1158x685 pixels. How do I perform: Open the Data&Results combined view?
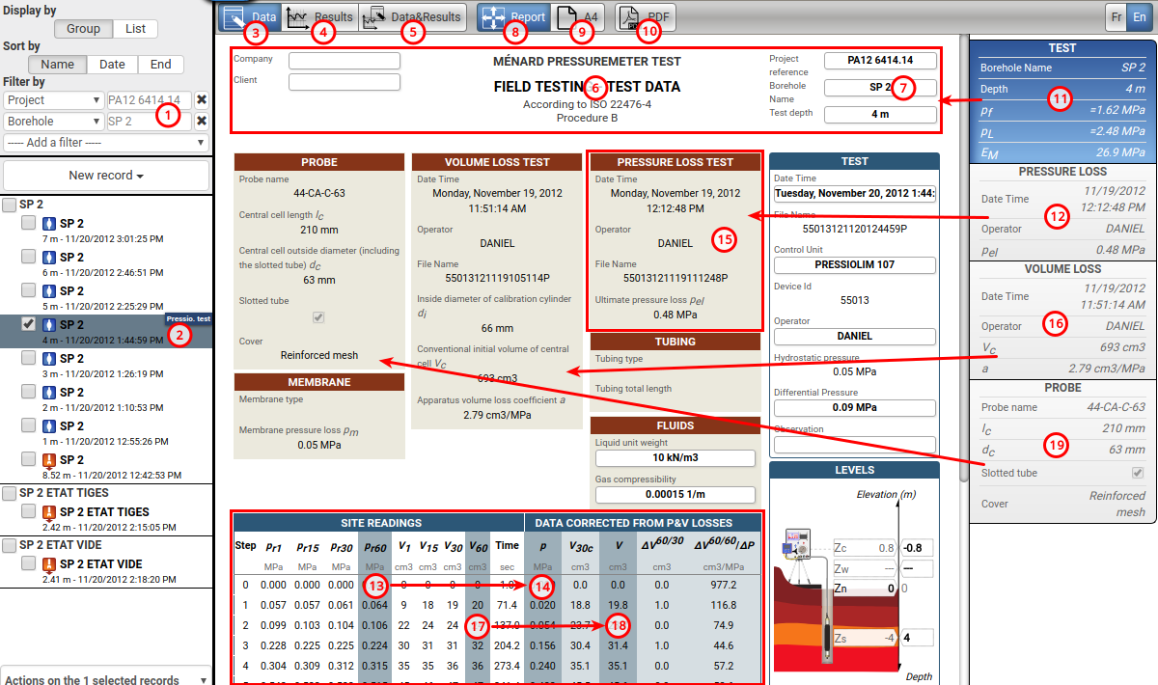coord(412,17)
